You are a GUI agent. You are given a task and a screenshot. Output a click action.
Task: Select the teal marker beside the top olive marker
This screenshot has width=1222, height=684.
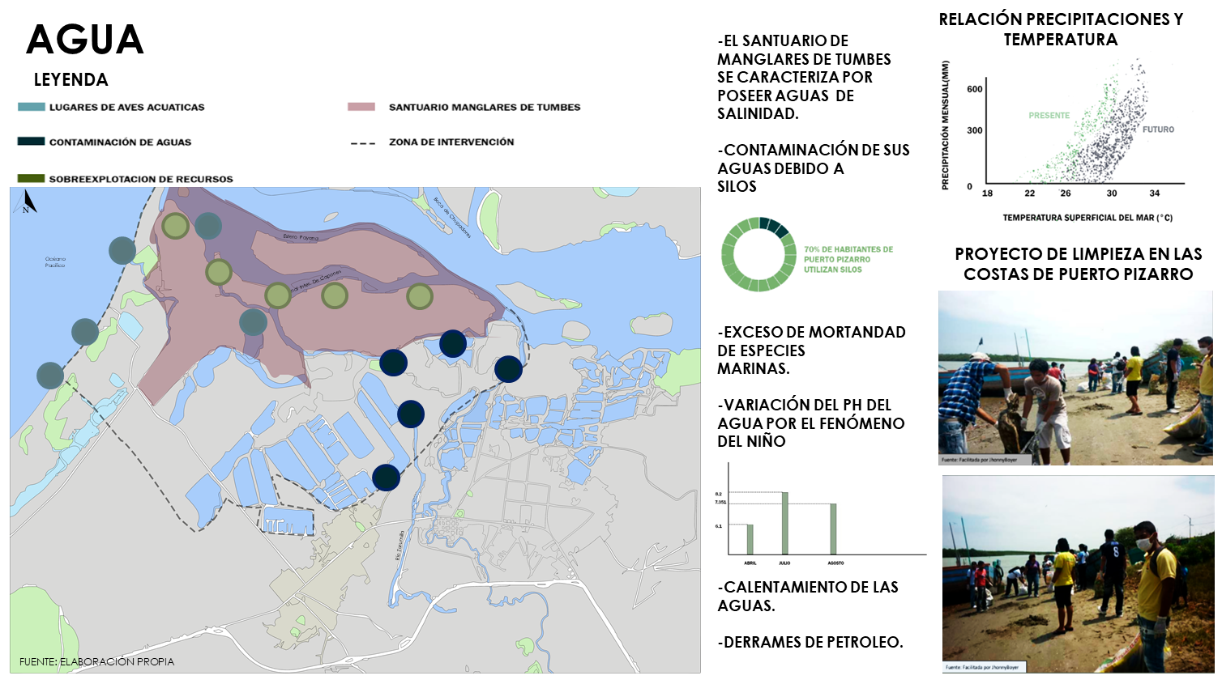(208, 226)
